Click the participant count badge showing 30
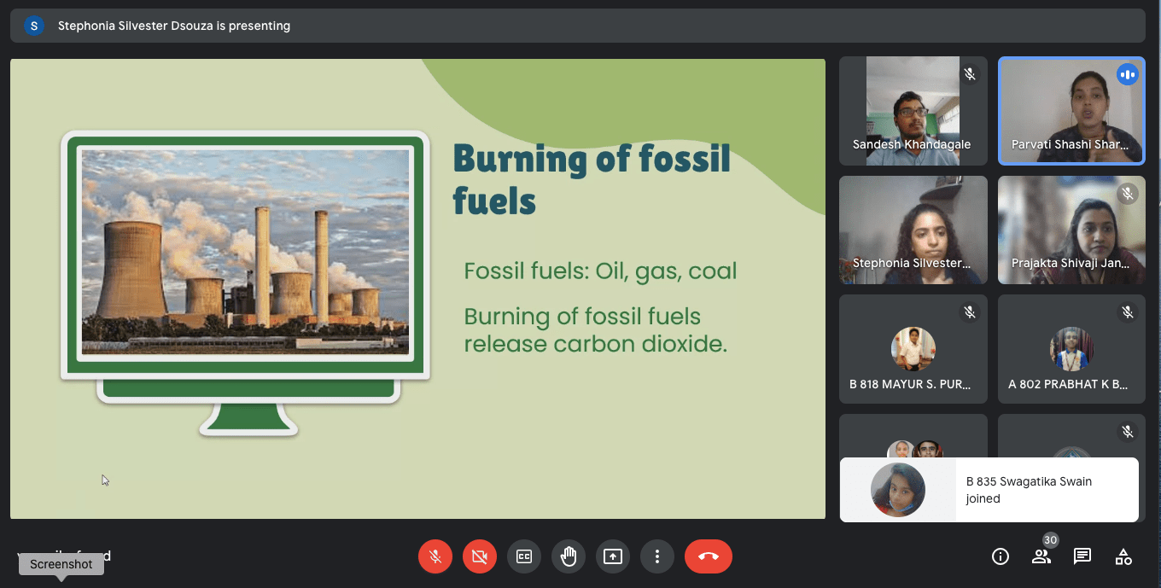Image resolution: width=1161 pixels, height=588 pixels. pyautogui.click(x=1050, y=539)
